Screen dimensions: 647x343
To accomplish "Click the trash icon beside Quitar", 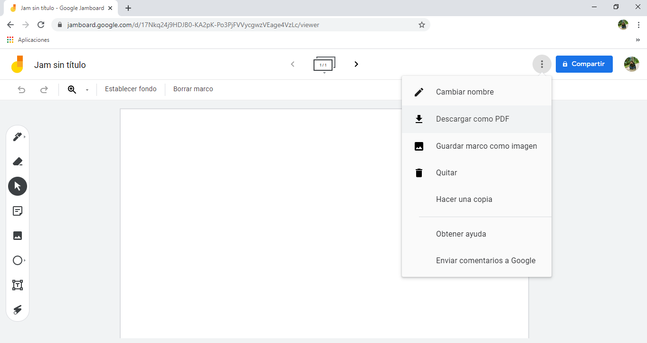I will (419, 173).
